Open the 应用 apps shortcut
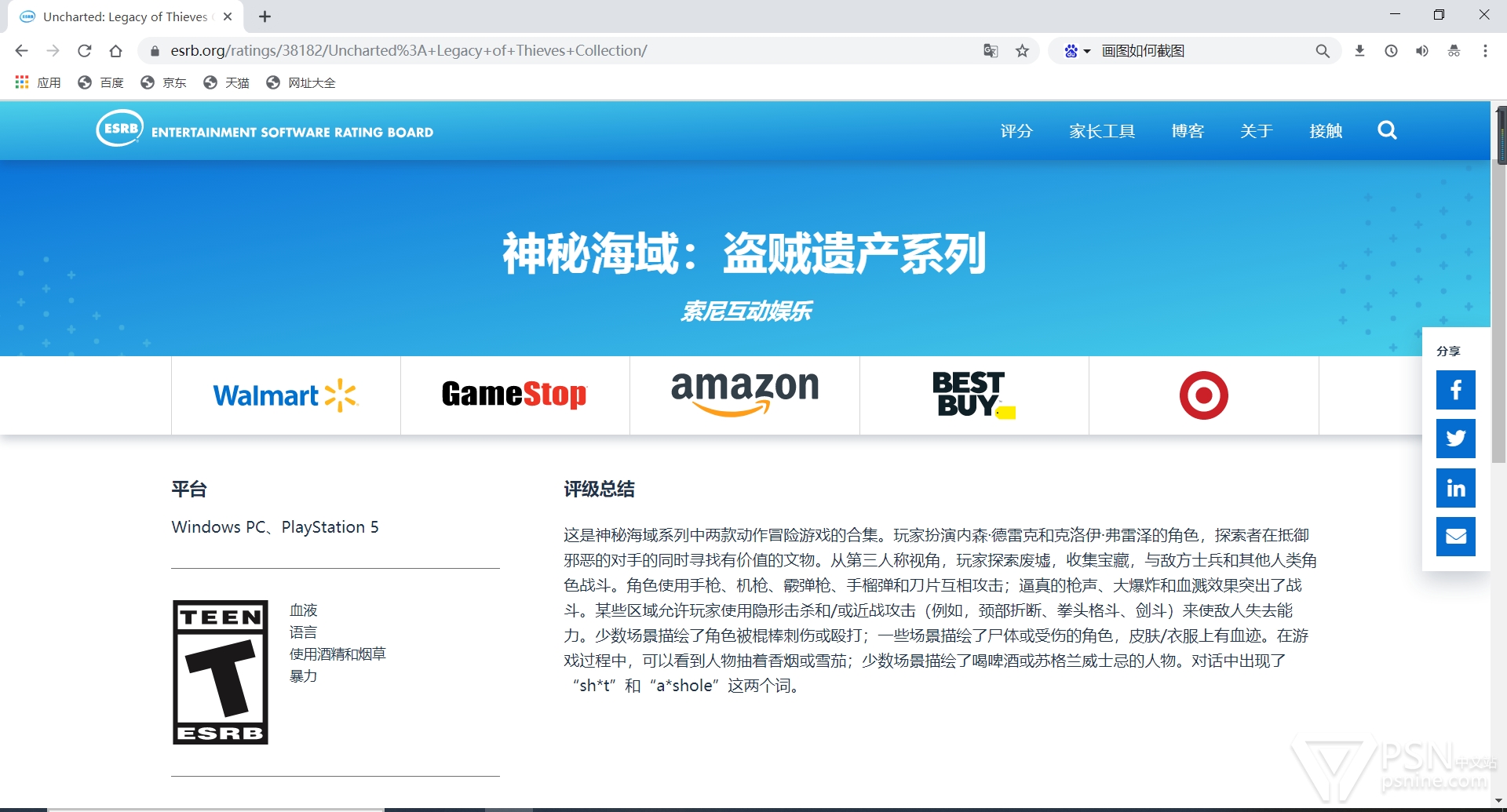Viewport: 1507px width, 812px height. pos(38,82)
